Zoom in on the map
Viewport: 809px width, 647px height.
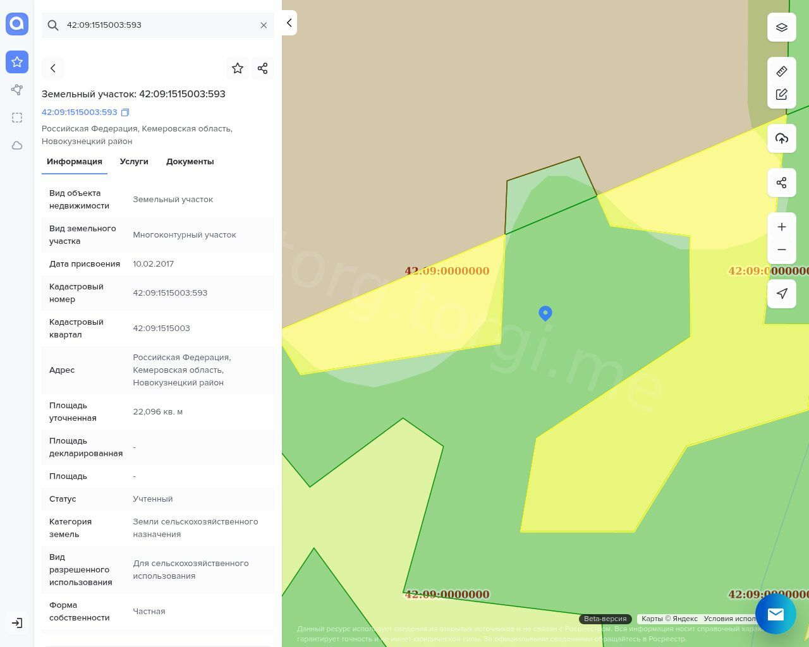pos(781,227)
